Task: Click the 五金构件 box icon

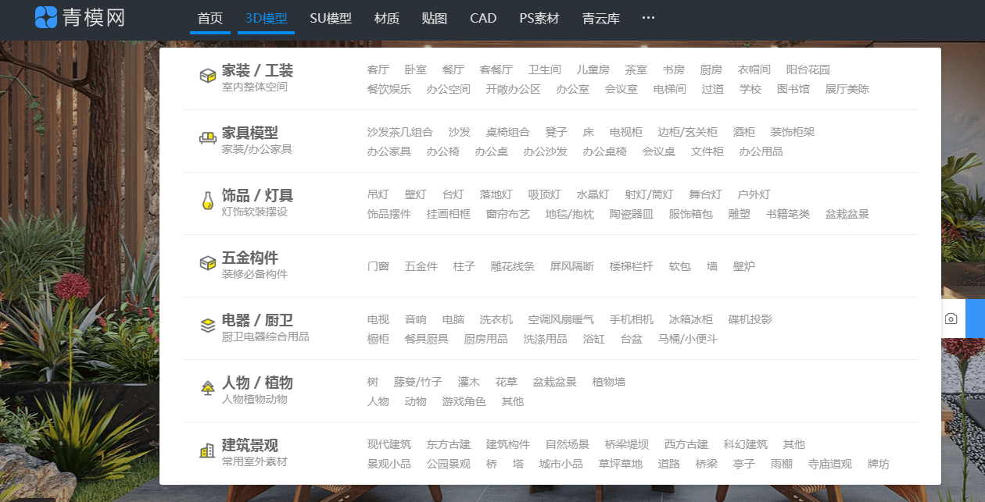Action: point(206,262)
